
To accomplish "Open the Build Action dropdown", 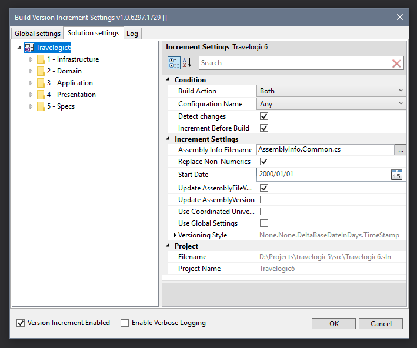I will (331, 91).
